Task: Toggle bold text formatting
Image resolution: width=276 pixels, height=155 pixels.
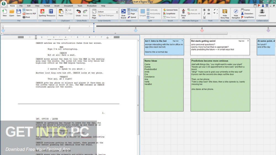Action: coord(204,10)
